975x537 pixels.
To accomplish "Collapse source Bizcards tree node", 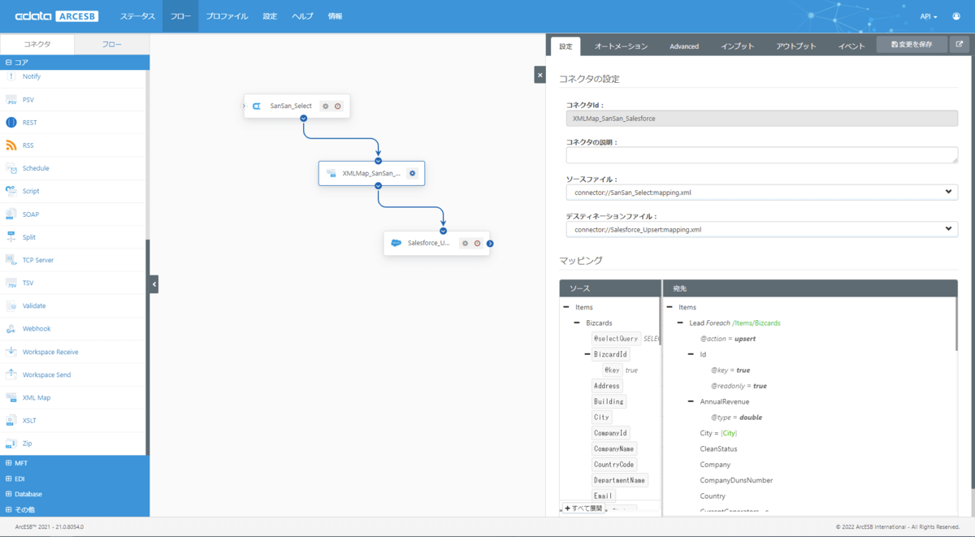I will 576,323.
